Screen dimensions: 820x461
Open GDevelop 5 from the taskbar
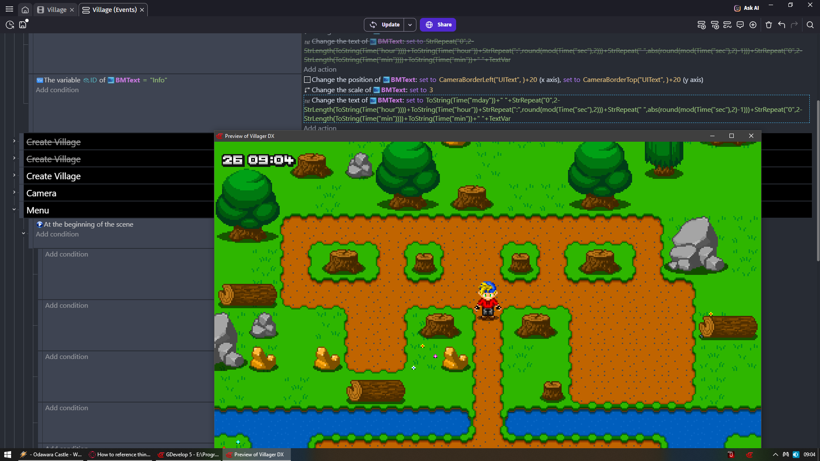[188, 455]
